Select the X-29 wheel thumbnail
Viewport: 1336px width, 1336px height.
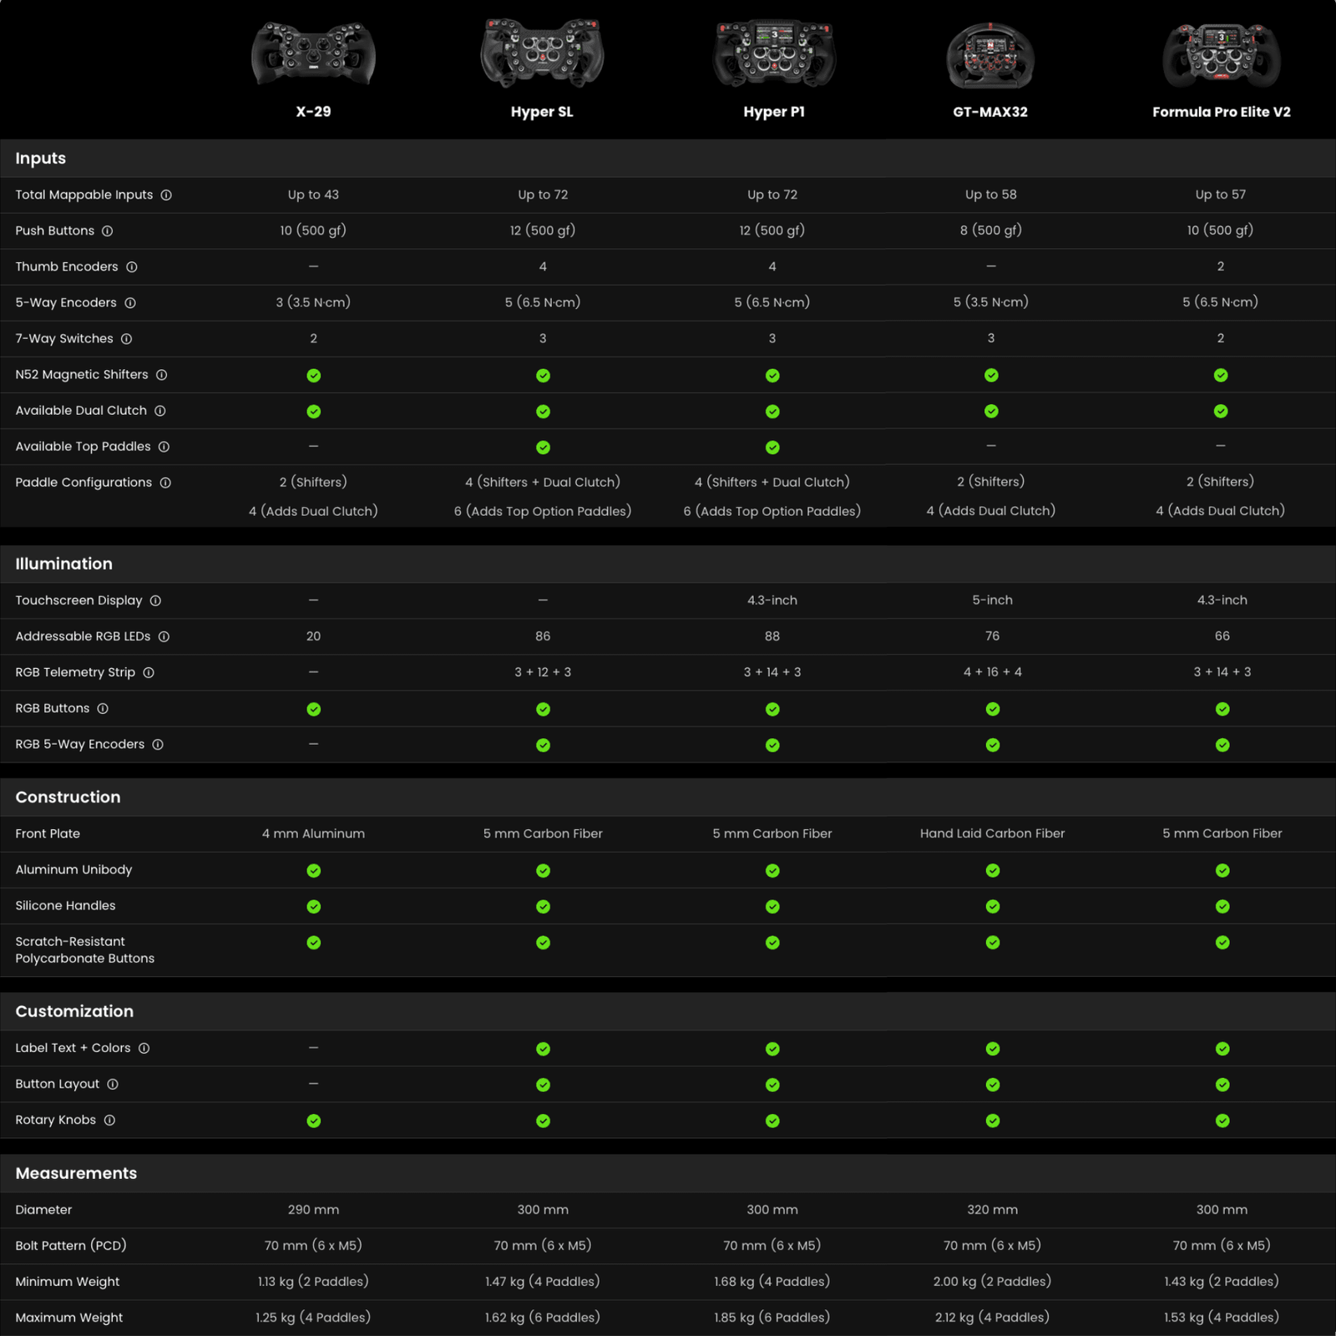[x=313, y=55]
